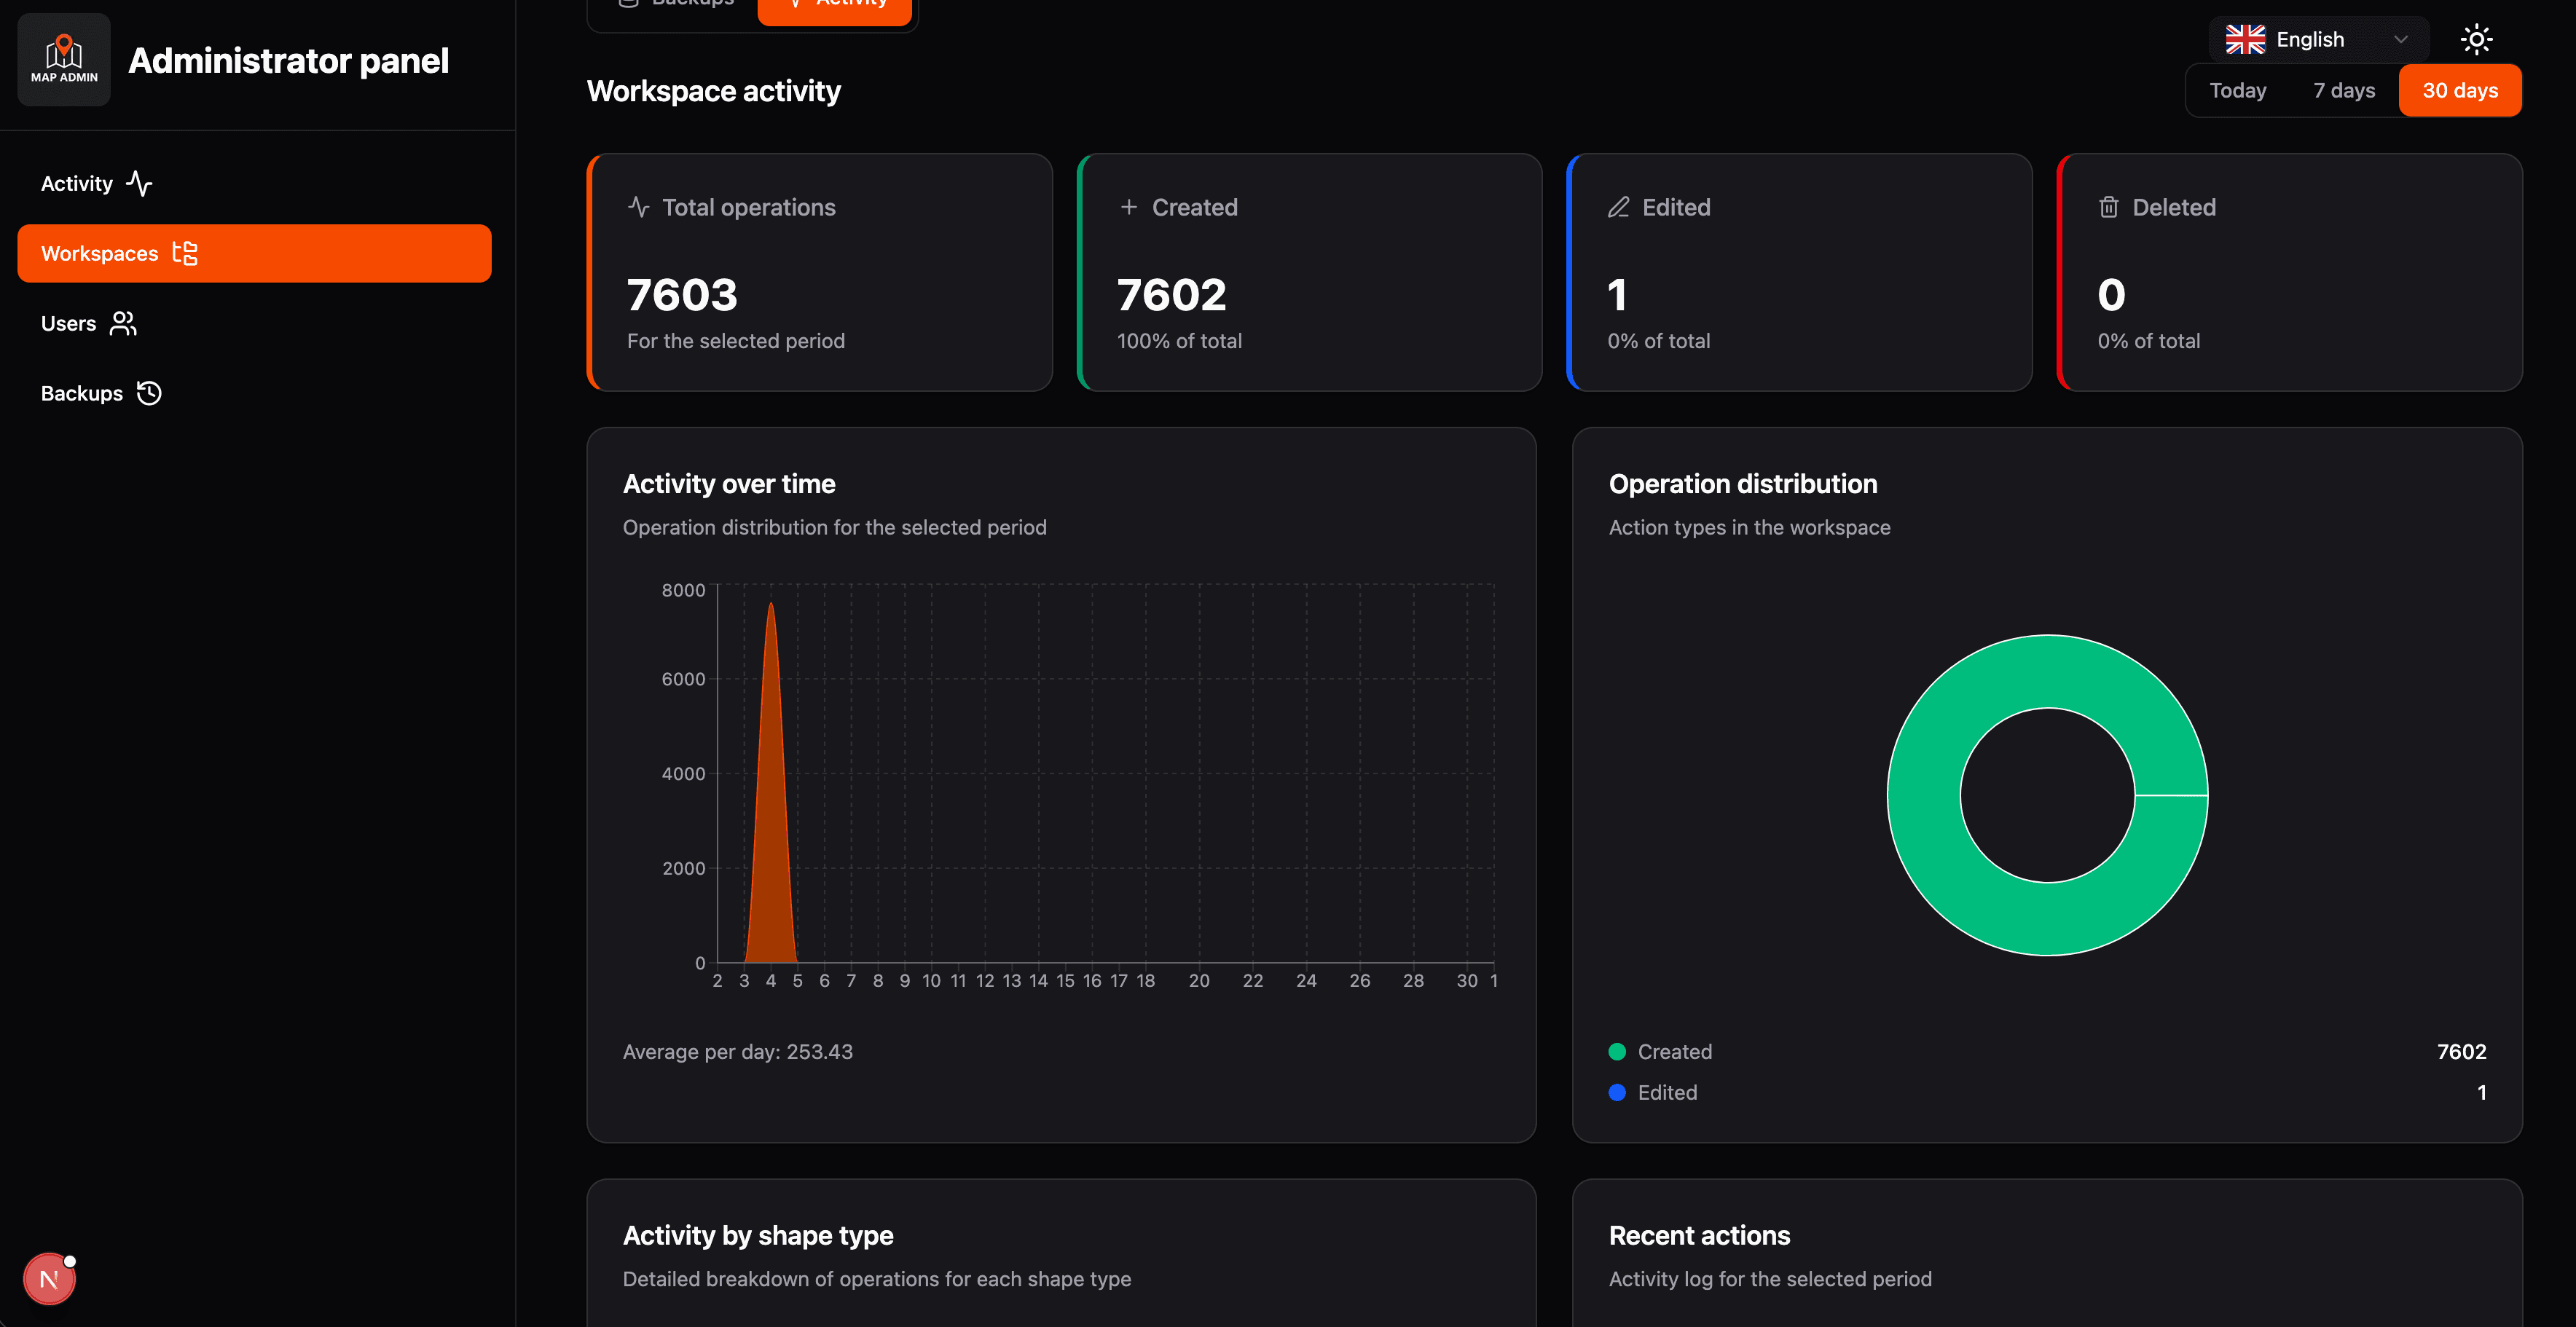2576x1327 pixels.
Task: Click the Edited pencil icon
Action: click(x=1618, y=207)
